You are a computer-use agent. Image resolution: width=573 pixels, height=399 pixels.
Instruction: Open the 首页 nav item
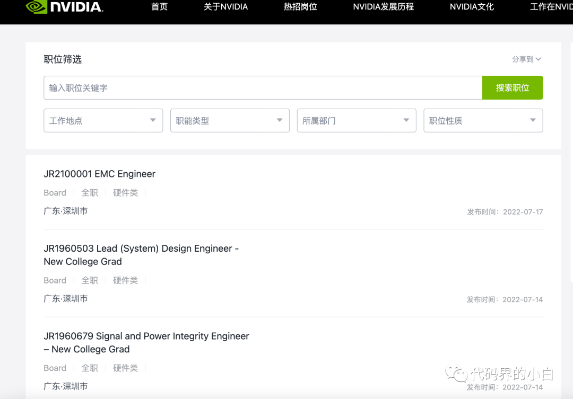[x=159, y=6]
